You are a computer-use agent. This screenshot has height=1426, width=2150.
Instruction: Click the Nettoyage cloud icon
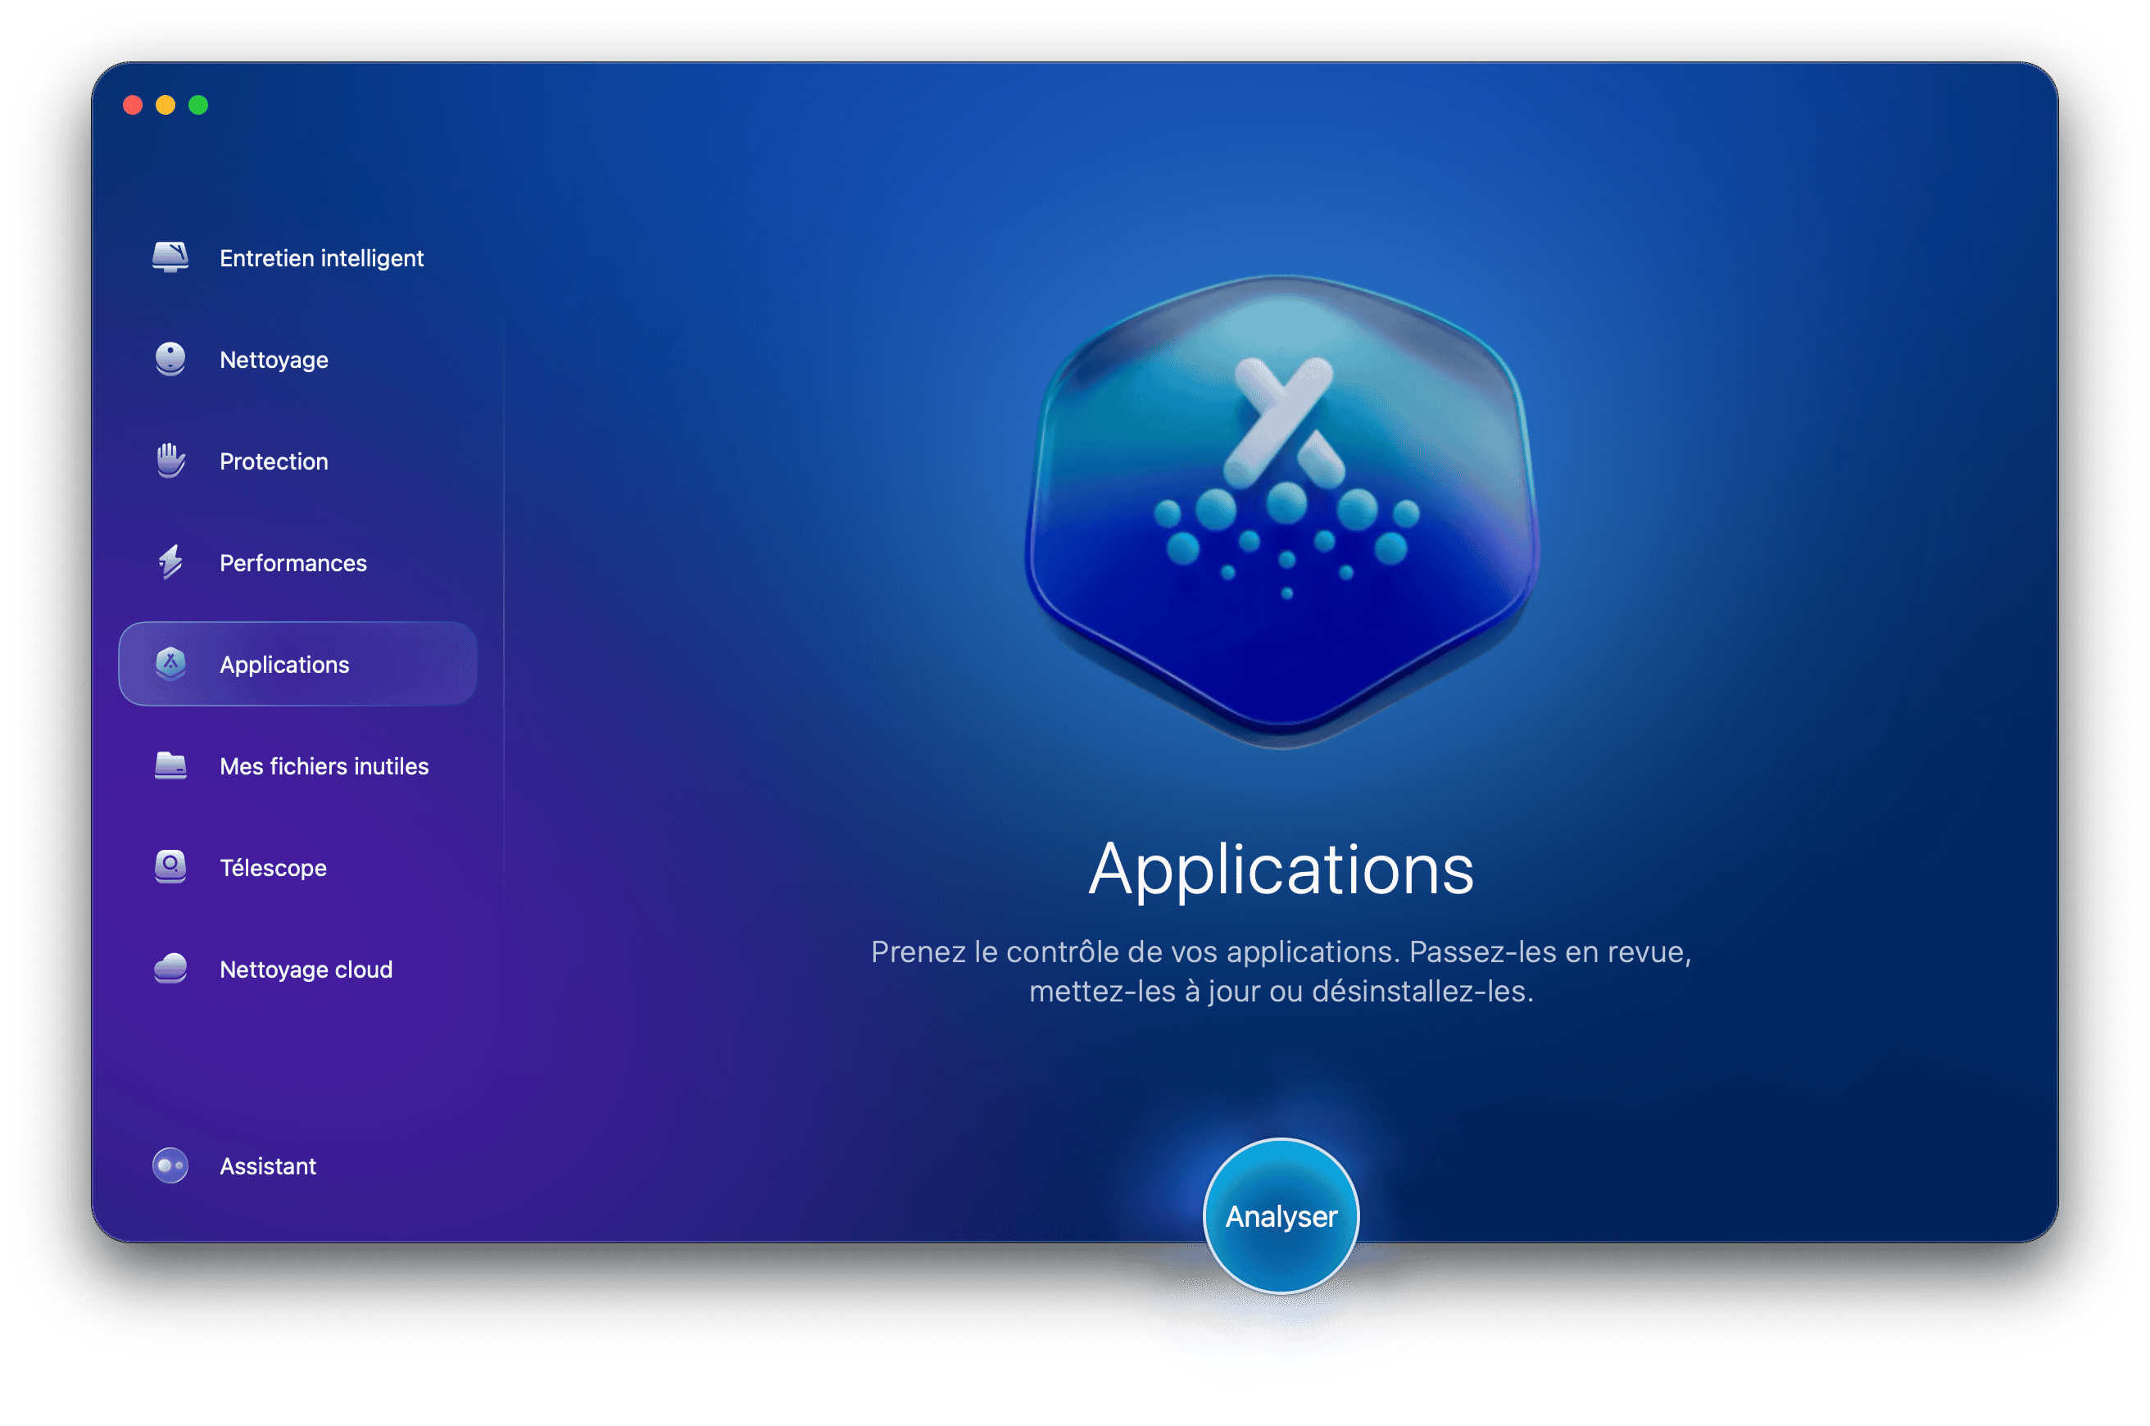click(172, 969)
